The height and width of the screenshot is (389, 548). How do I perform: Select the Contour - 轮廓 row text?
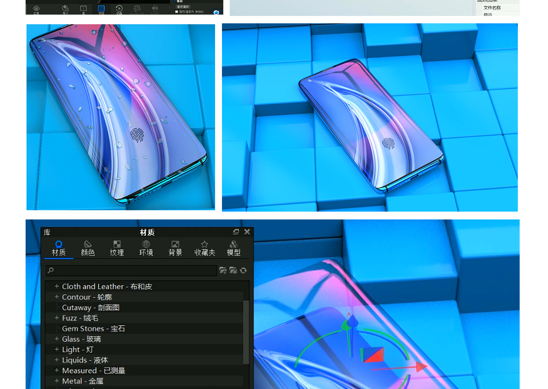coord(87,297)
